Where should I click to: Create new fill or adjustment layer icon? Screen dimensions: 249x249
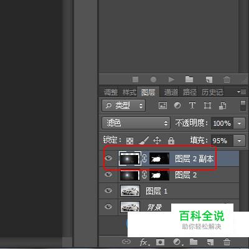click(x=177, y=242)
